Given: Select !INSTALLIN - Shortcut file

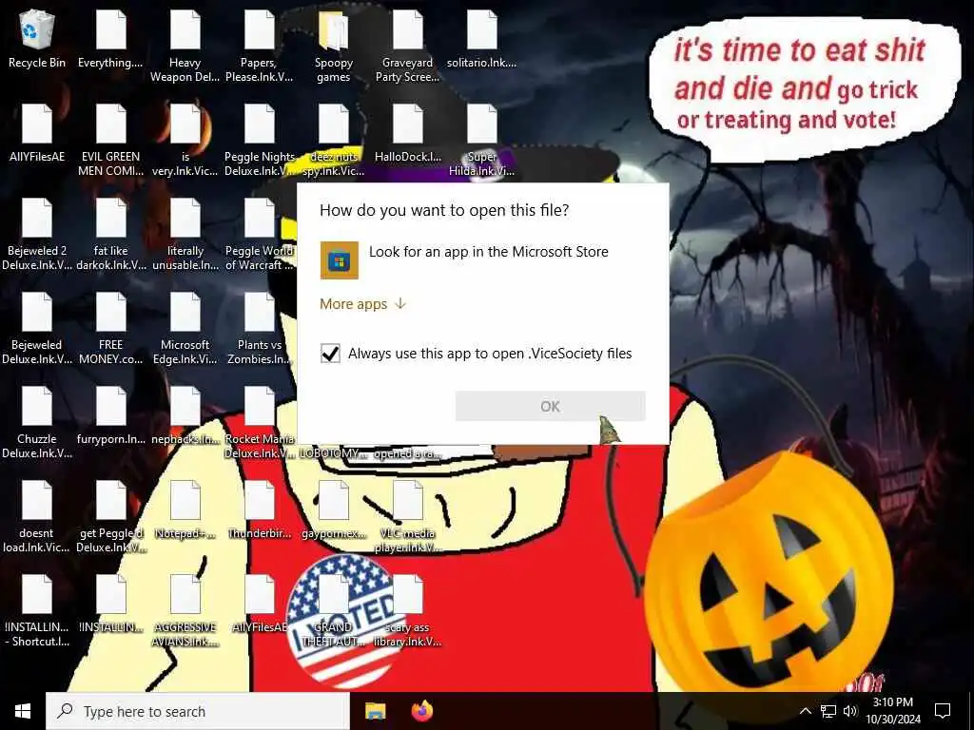Looking at the screenshot, I should [x=37, y=611].
